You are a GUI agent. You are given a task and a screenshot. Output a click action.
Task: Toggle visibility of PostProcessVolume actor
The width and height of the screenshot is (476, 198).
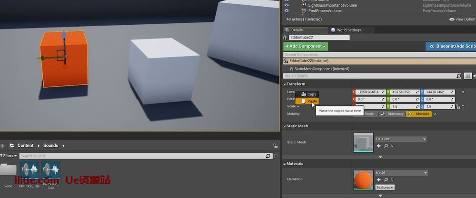coord(287,10)
